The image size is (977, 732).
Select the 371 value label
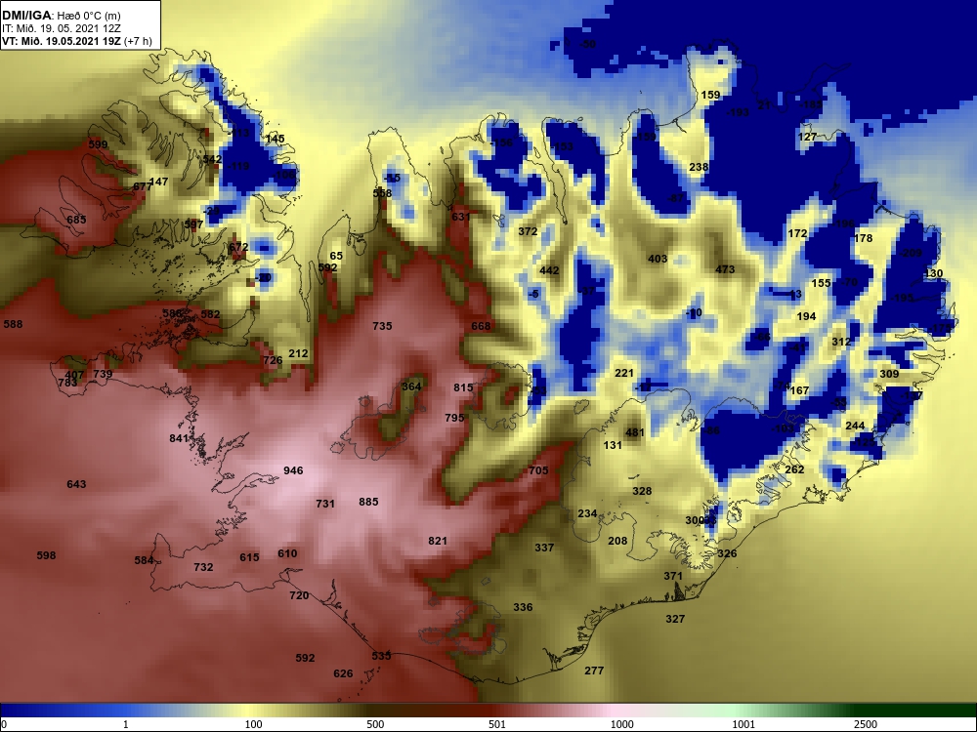pyautogui.click(x=673, y=577)
